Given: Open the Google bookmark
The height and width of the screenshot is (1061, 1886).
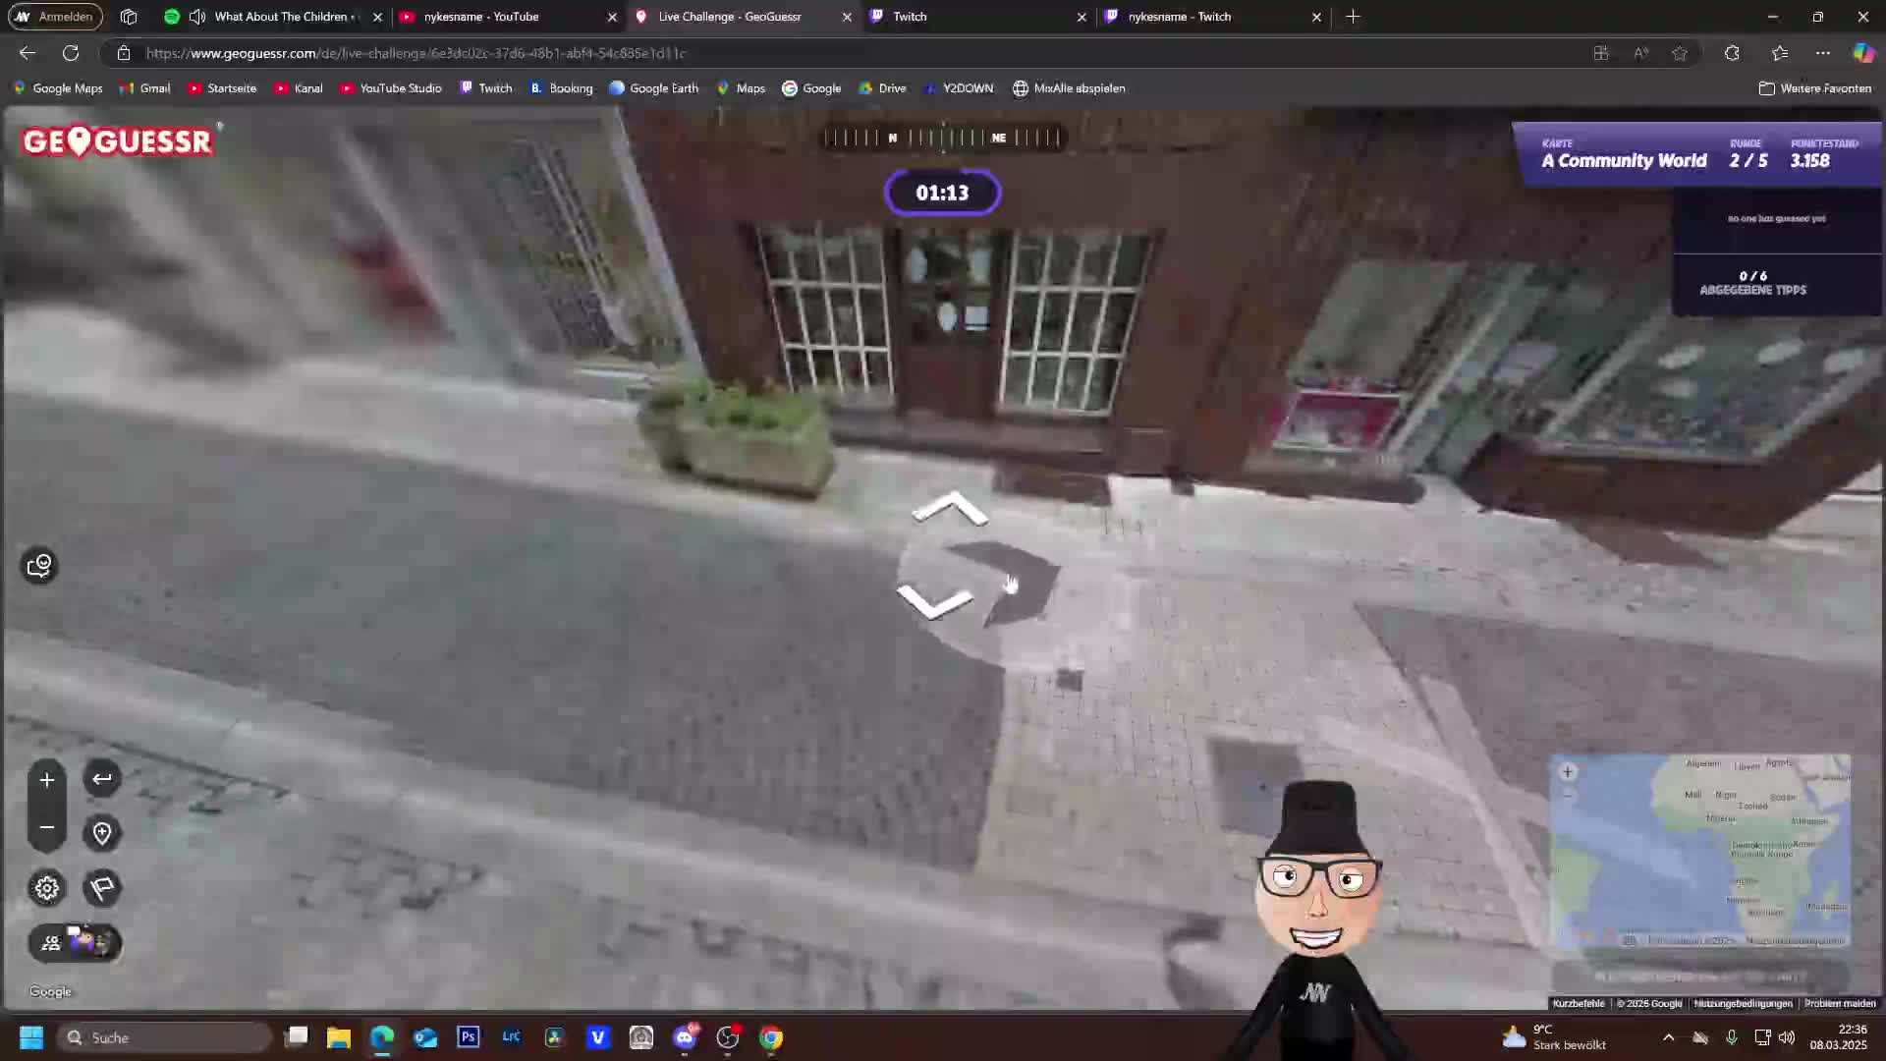Looking at the screenshot, I should tap(811, 88).
